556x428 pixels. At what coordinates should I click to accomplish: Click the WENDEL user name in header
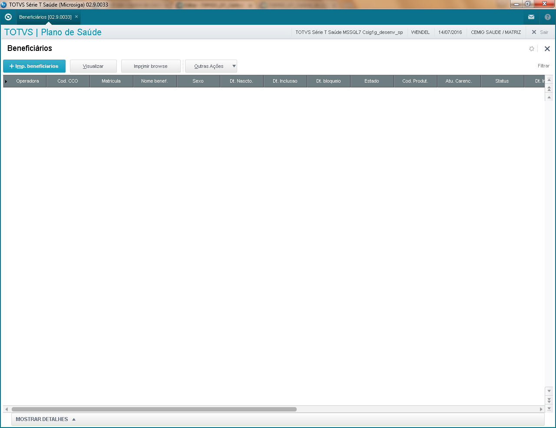pos(420,32)
